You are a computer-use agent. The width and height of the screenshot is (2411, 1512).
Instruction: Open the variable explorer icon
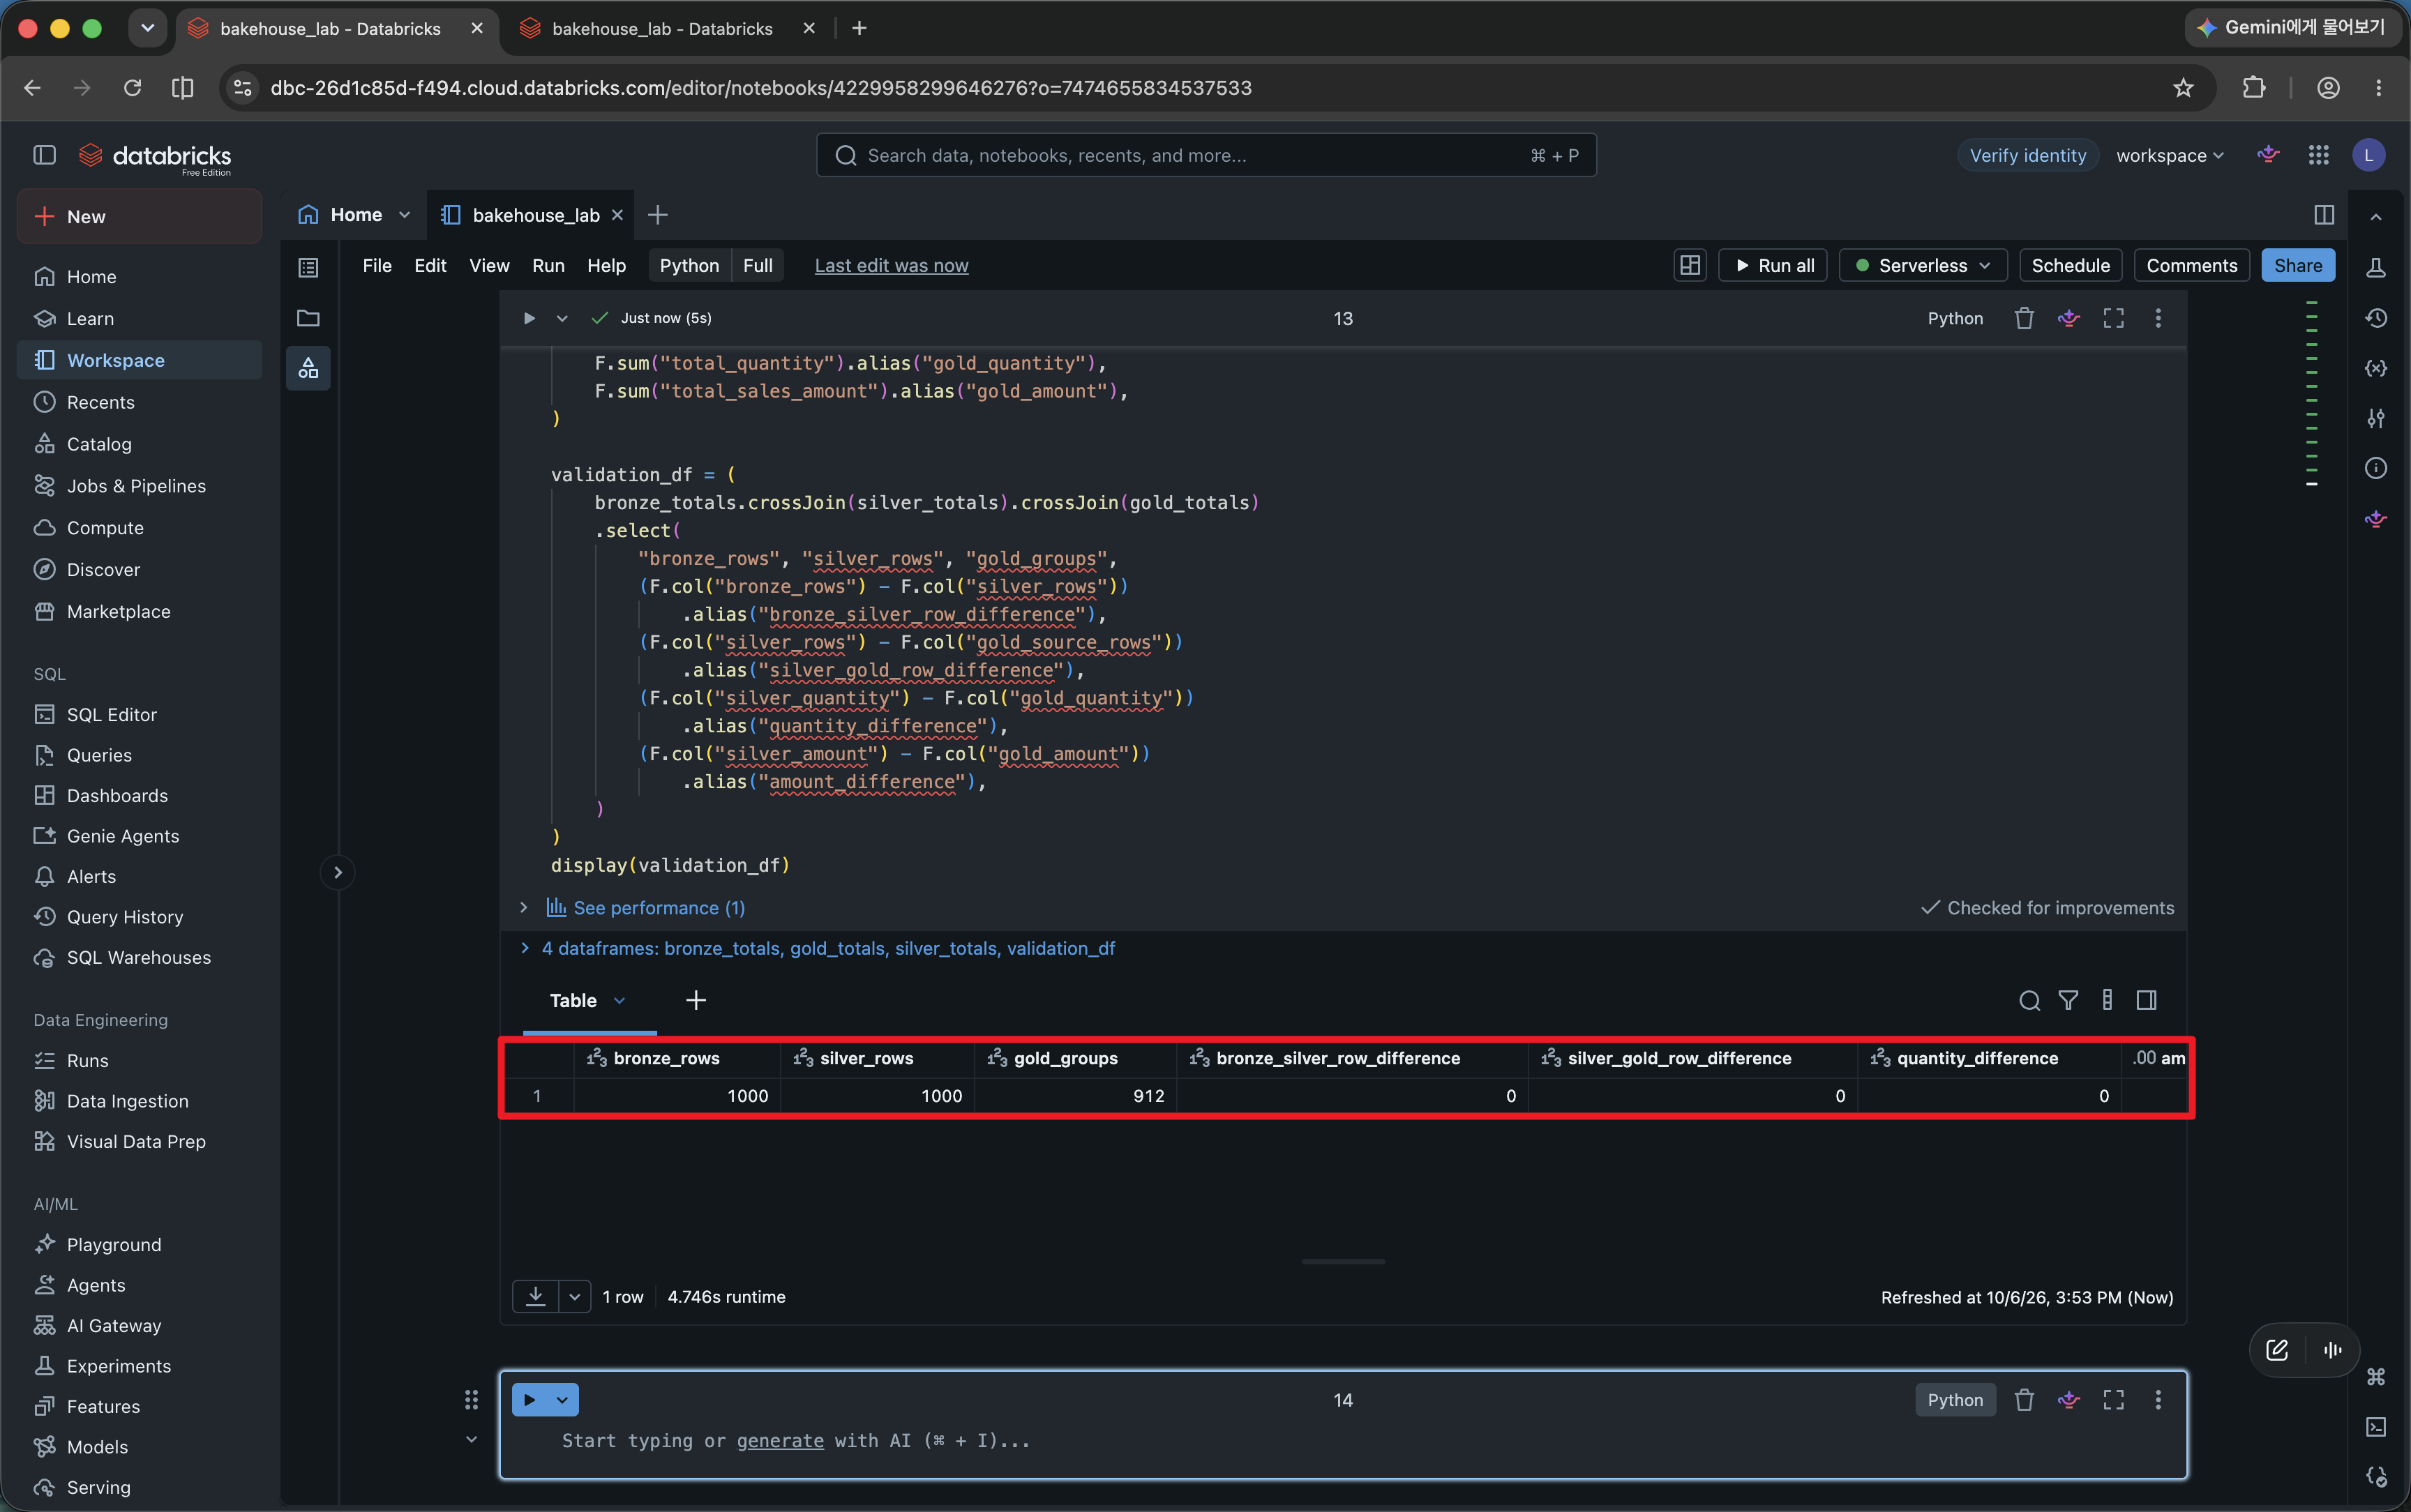(x=2375, y=368)
